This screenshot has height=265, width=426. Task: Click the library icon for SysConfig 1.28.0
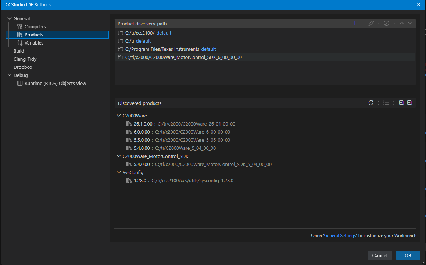pyautogui.click(x=129, y=180)
